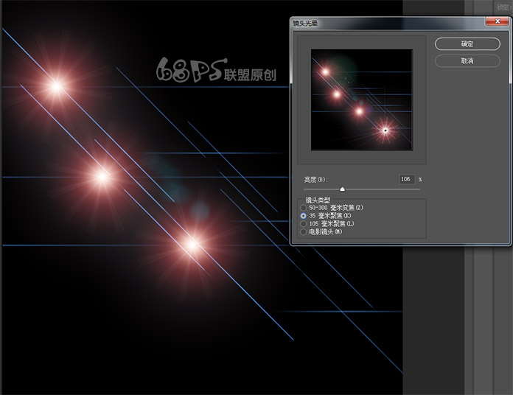Screen dimensions: 513x395
Task: Cancel the dialog with 取消 button
Action: (467, 61)
